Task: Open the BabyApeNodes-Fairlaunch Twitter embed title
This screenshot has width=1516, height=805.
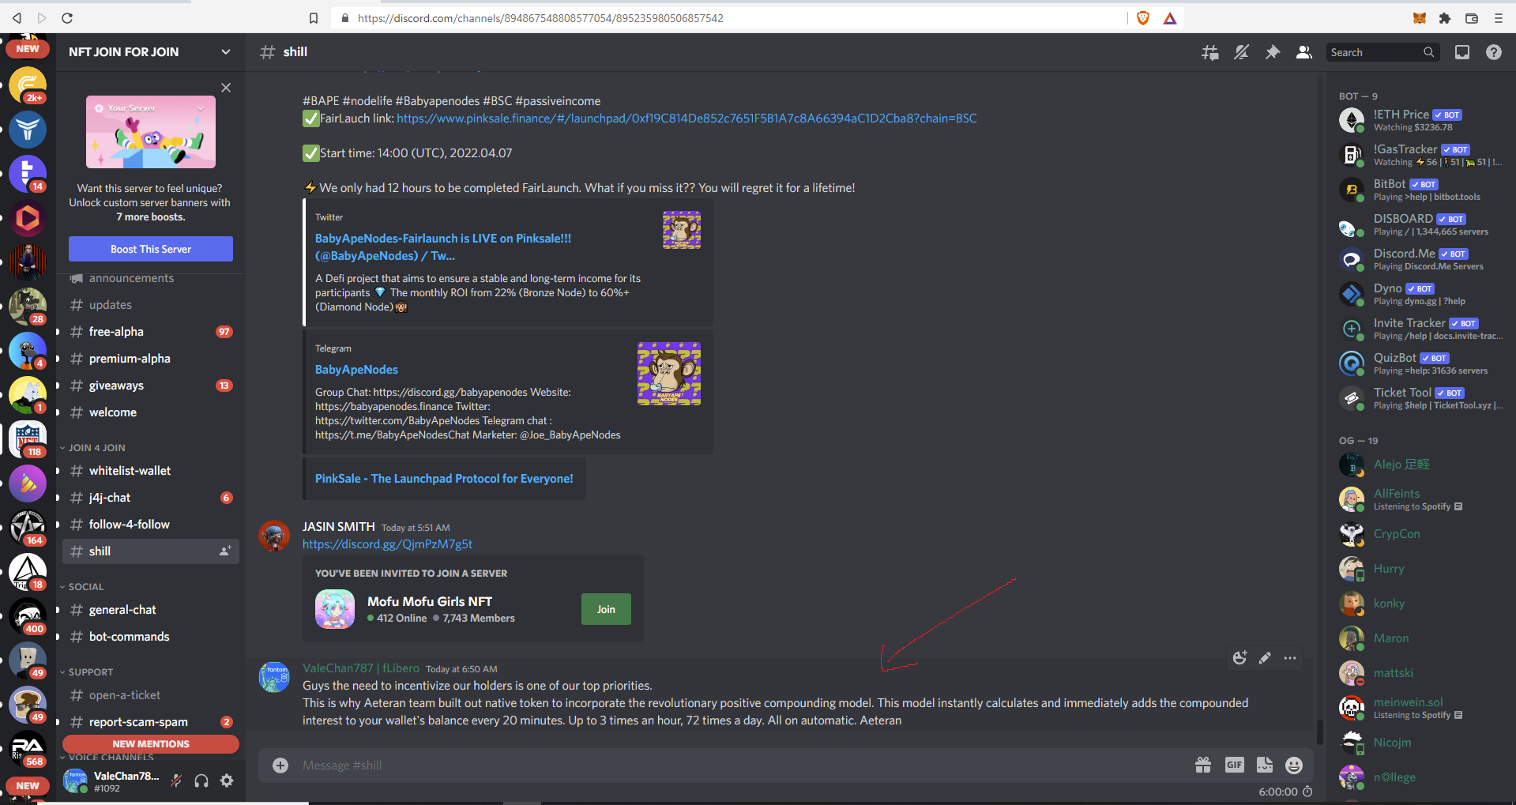Action: pyautogui.click(x=443, y=246)
